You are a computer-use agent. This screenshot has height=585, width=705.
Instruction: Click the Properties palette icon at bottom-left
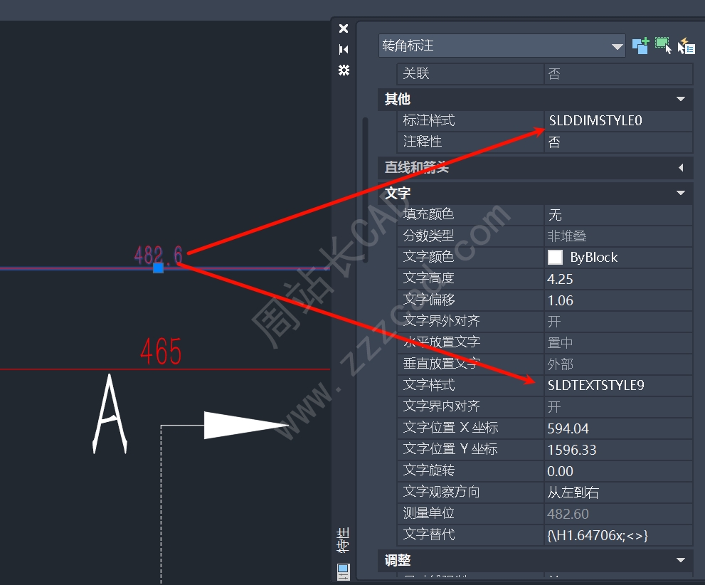click(x=344, y=571)
